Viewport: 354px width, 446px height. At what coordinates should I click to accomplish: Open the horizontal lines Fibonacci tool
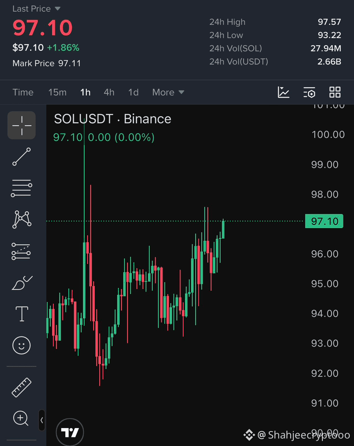coord(22,188)
